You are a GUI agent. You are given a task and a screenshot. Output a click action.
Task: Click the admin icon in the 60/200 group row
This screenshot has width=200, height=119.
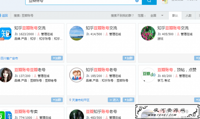pos(177,76)
